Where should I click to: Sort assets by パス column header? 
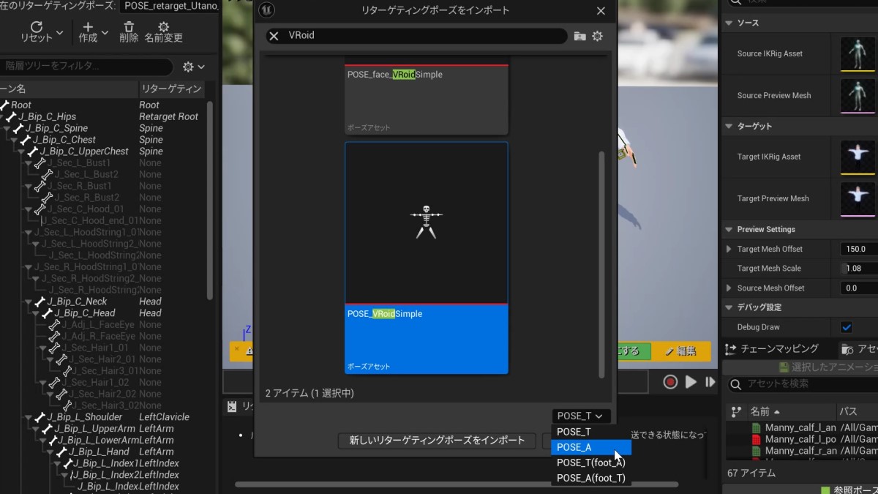tap(858, 411)
